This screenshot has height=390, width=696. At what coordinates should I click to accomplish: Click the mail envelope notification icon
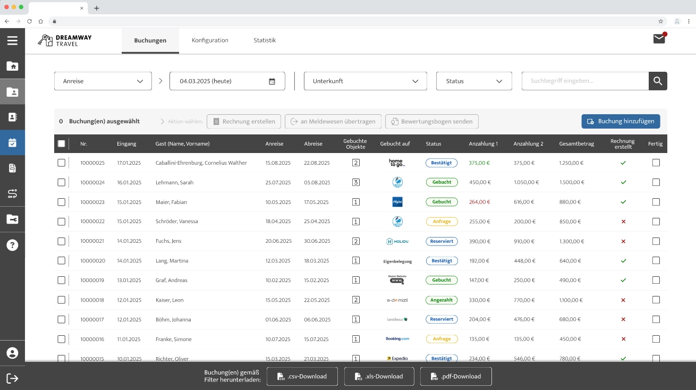point(659,39)
